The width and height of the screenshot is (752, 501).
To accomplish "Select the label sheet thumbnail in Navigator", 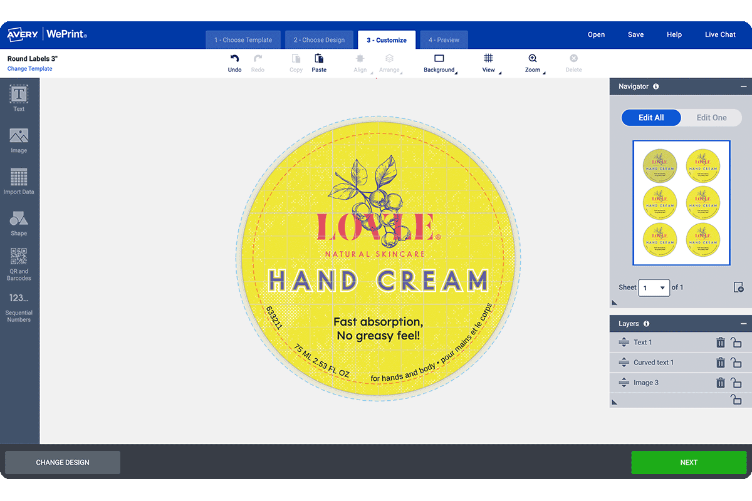I will (681, 202).
